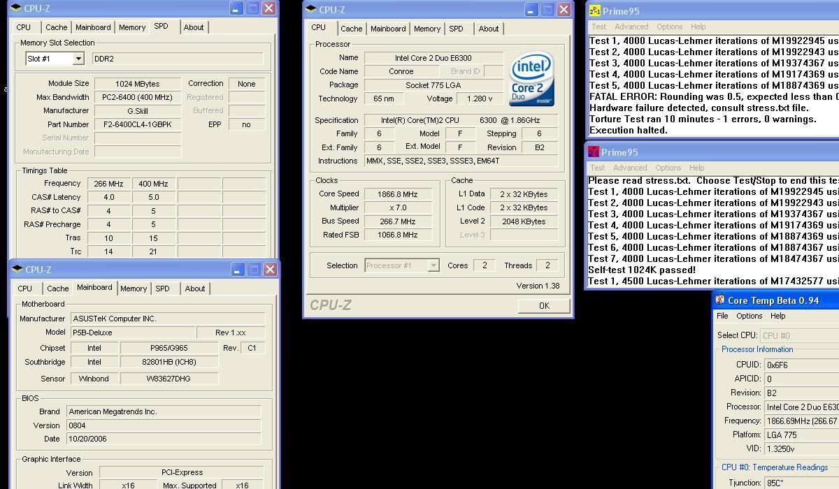
Task: Click the Sensor W83627DHG field
Action: pyautogui.click(x=169, y=379)
